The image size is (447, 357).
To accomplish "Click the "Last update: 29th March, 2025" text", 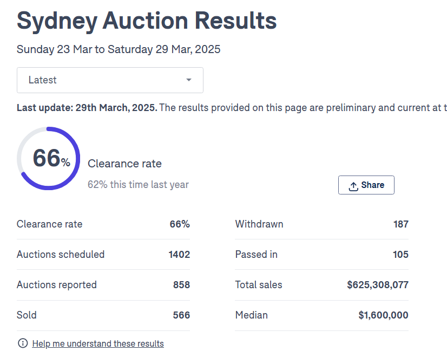I will 87,108.
